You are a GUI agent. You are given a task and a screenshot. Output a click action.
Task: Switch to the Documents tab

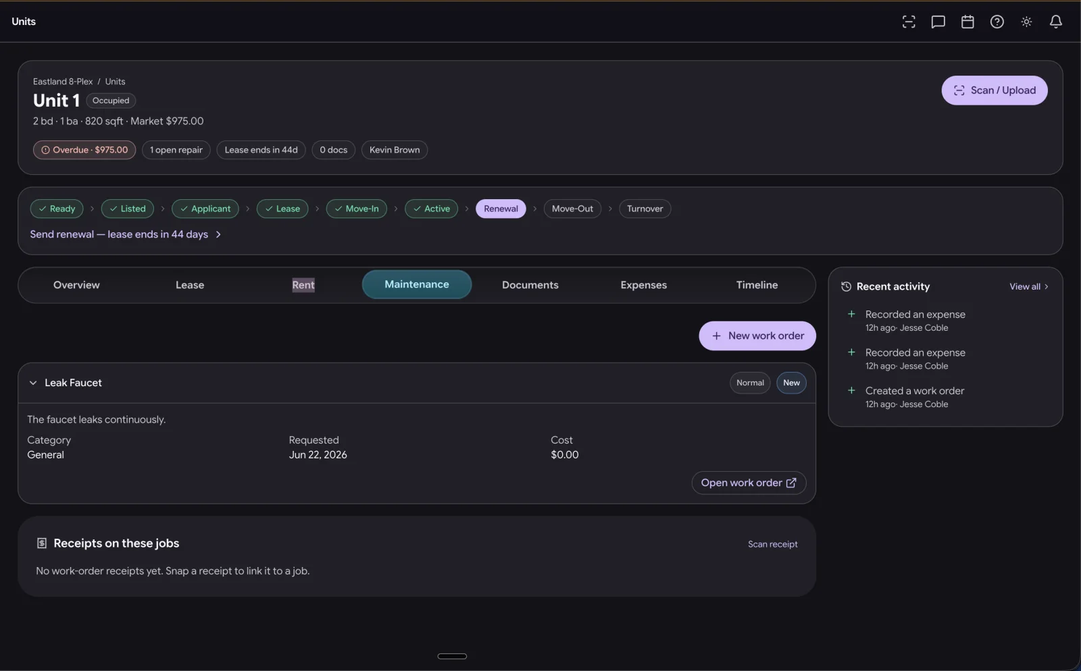(x=530, y=285)
